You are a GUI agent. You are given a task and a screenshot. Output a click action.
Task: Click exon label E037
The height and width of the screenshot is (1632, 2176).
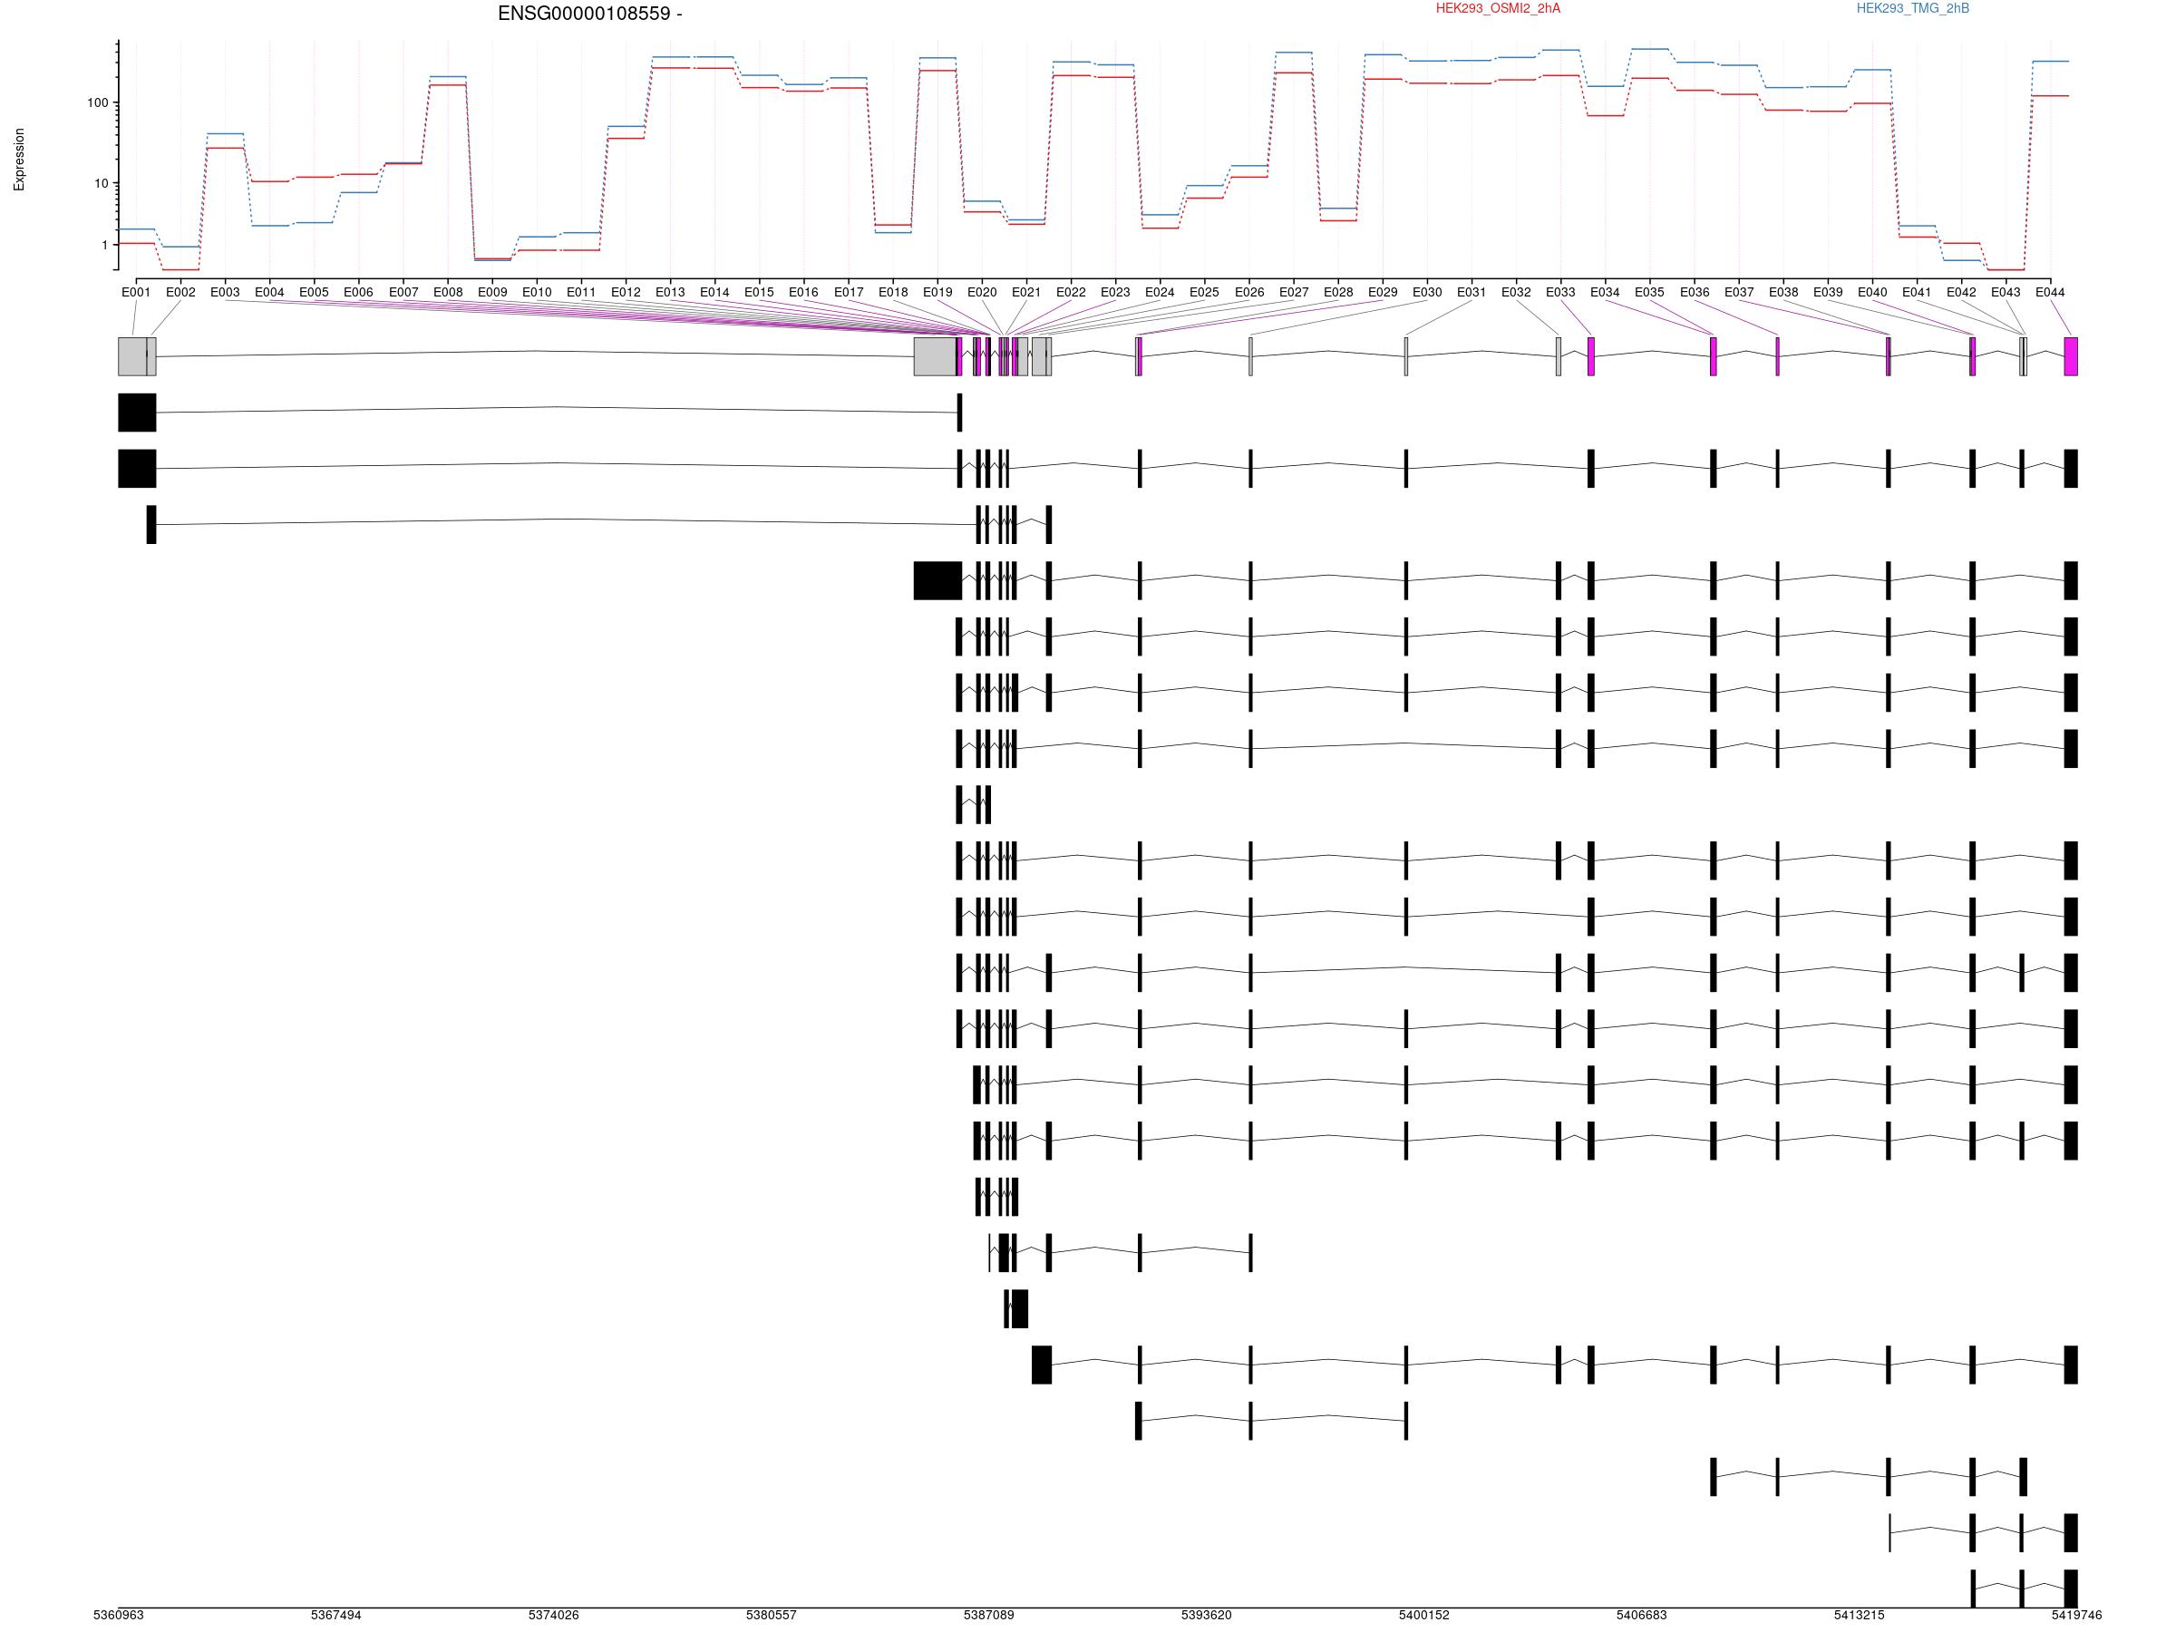pyautogui.click(x=1739, y=292)
